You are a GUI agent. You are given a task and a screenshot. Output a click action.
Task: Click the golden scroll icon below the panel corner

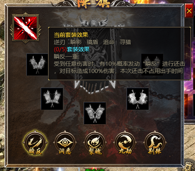[x=189, y=166]
